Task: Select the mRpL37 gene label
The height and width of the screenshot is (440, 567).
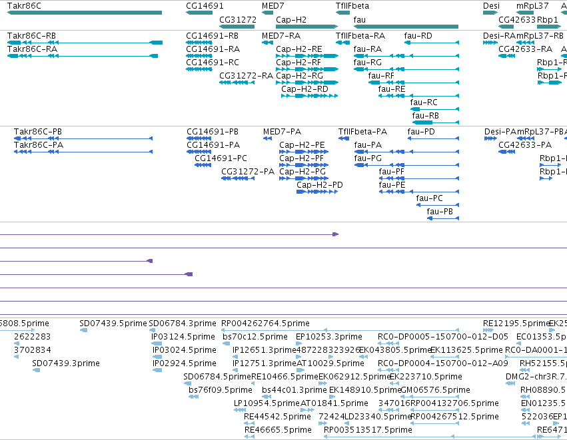Action: tap(532, 6)
